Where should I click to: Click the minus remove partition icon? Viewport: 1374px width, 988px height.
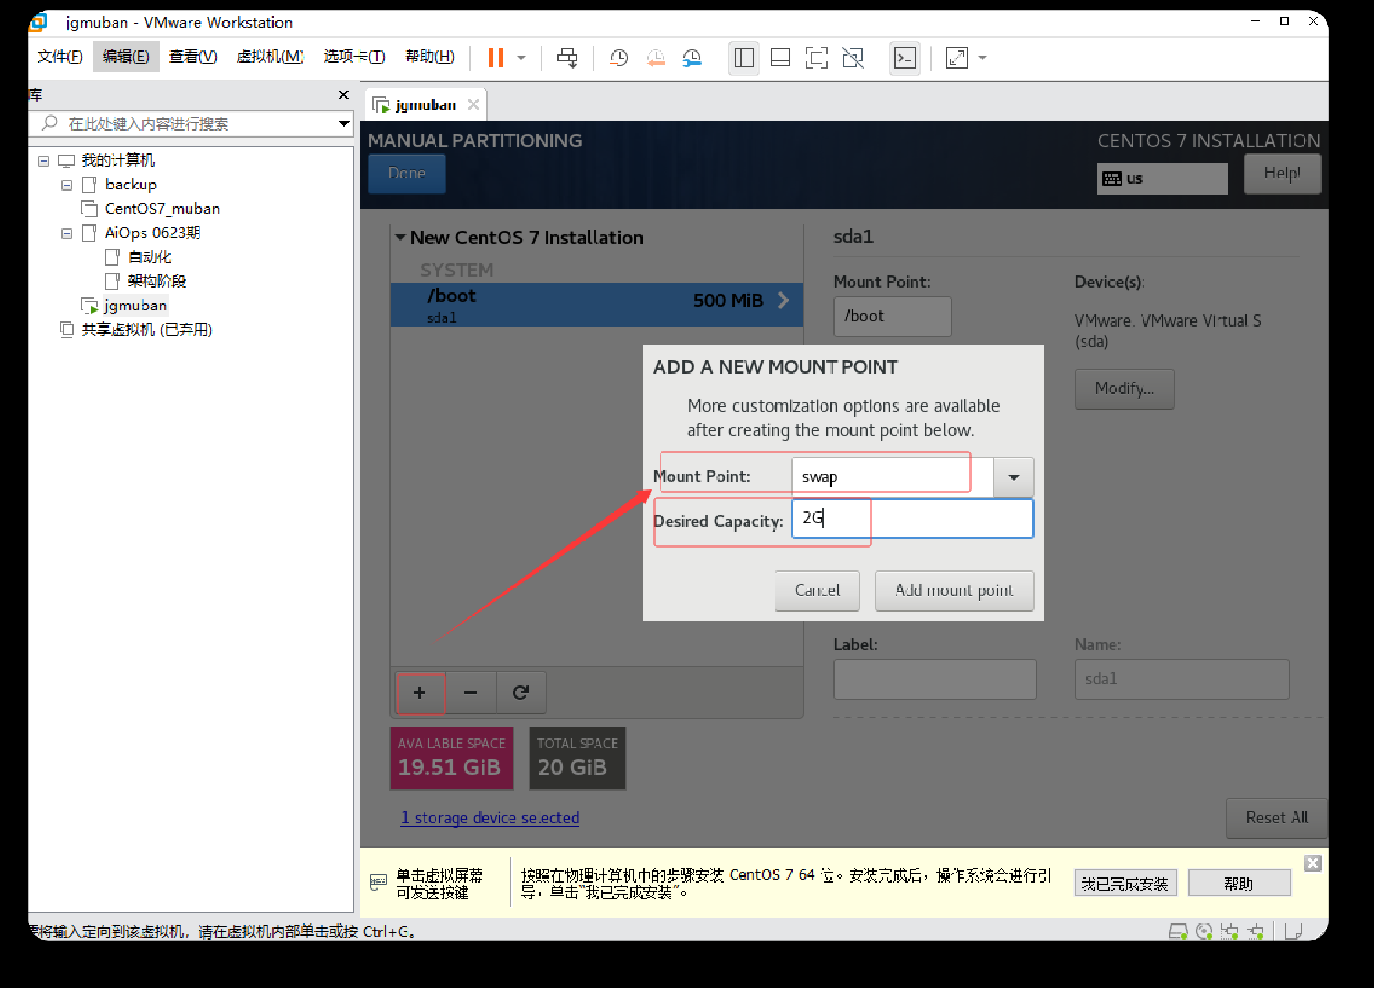(471, 693)
